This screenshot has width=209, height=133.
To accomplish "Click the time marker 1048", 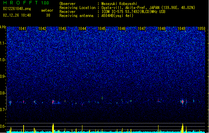I will 161,29.
